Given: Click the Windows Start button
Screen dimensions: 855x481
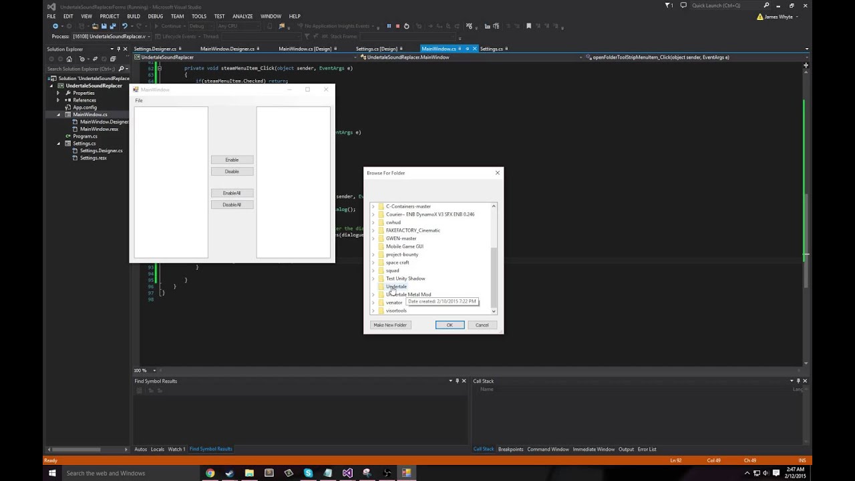Looking at the screenshot, I should (52, 473).
